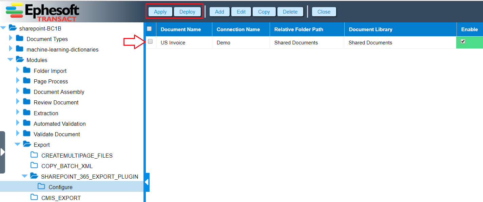Select the Review Document tree label
The height and width of the screenshot is (202, 483).
pos(56,102)
